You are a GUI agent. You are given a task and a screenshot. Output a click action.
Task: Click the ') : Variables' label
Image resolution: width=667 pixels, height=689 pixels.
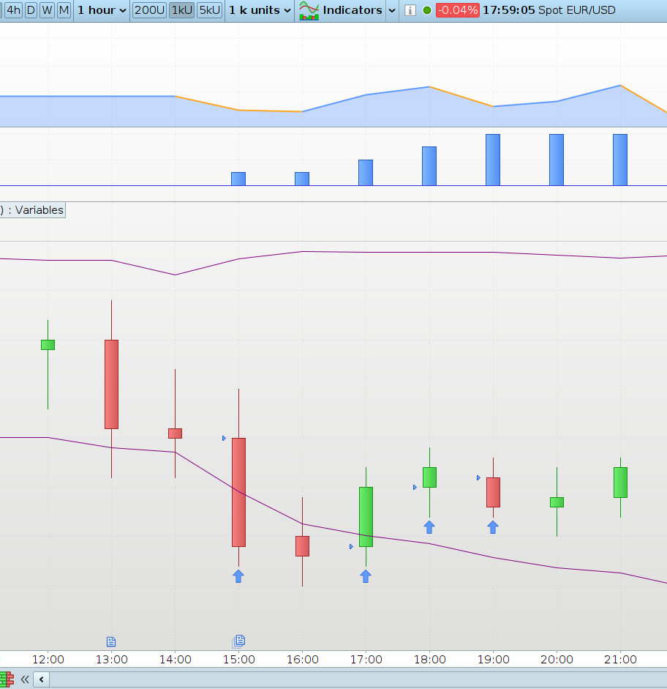[32, 210]
